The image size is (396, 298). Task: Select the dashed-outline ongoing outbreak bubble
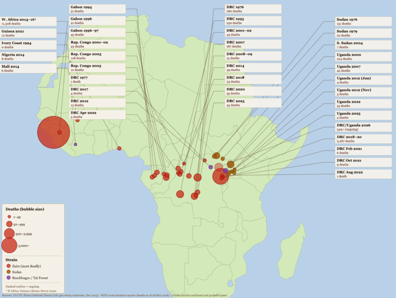pos(219,167)
